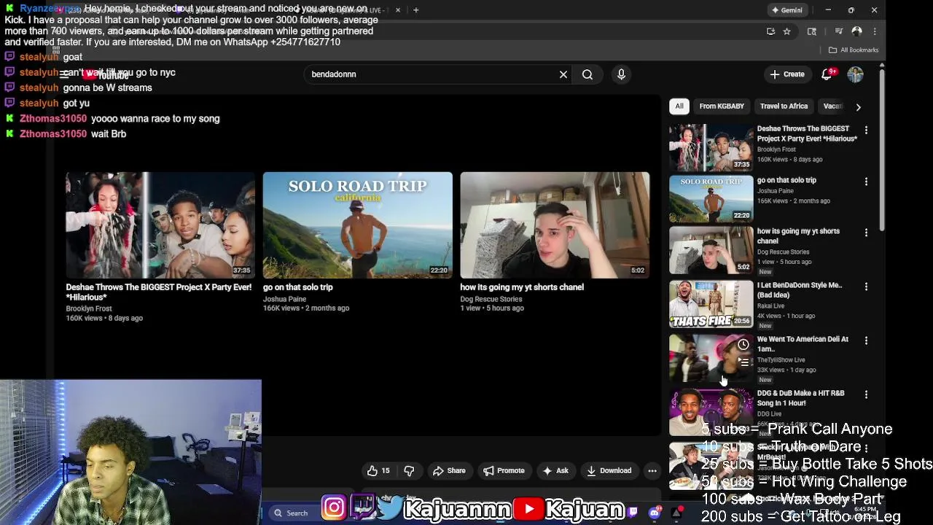The height and width of the screenshot is (525, 933).
Task: Click the Create button
Action: coord(787,74)
